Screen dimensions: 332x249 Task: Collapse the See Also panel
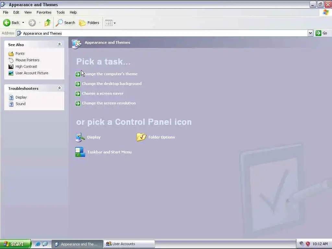coord(60,44)
